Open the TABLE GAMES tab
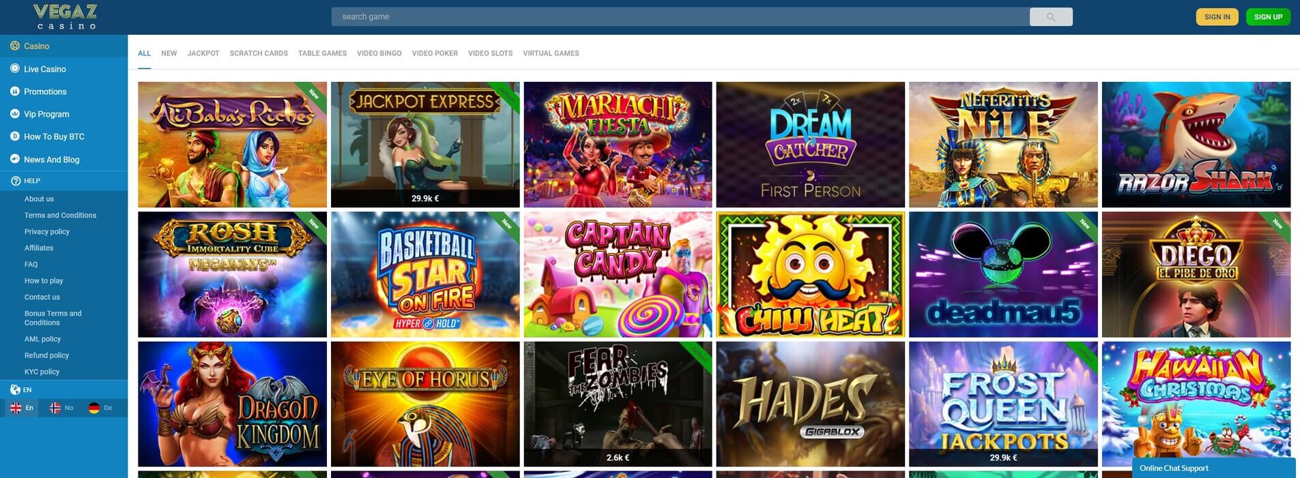The height and width of the screenshot is (478, 1300). click(x=322, y=53)
